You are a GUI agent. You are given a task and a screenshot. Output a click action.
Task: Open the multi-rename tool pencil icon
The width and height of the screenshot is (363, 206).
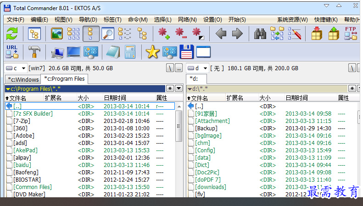point(295,33)
